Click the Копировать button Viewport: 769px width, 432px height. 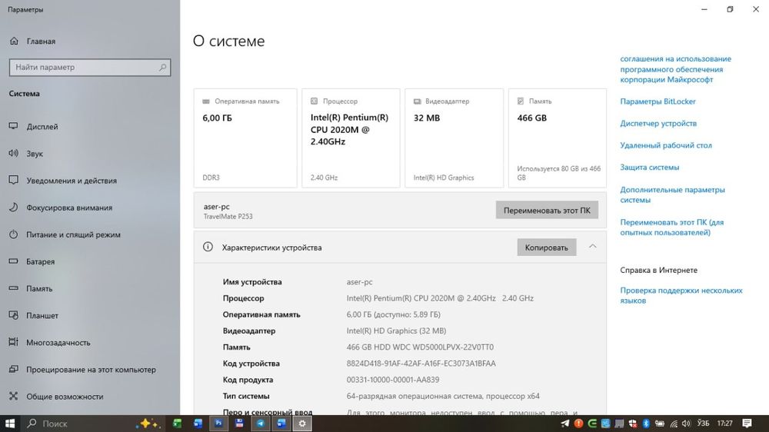(546, 248)
